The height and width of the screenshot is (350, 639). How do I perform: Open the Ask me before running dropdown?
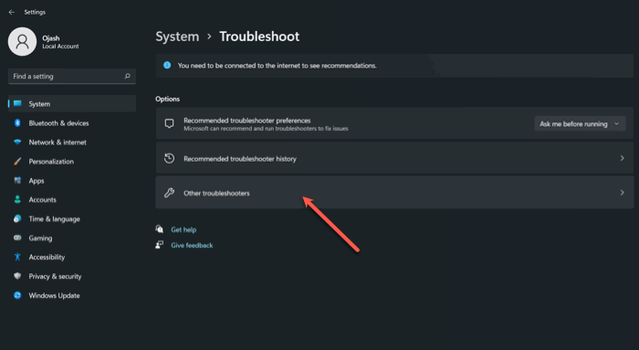point(580,123)
